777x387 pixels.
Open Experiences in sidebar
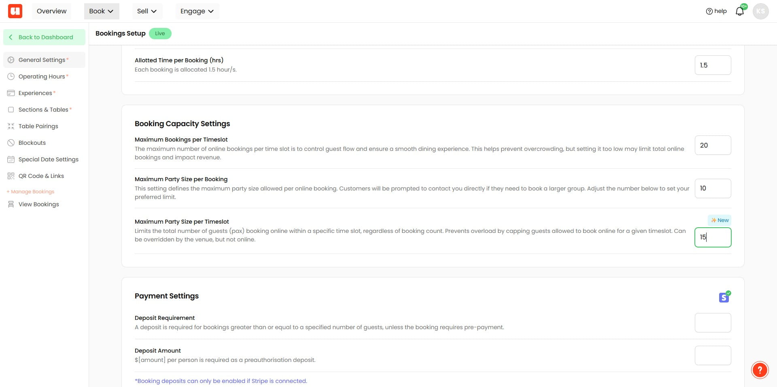coord(44,93)
